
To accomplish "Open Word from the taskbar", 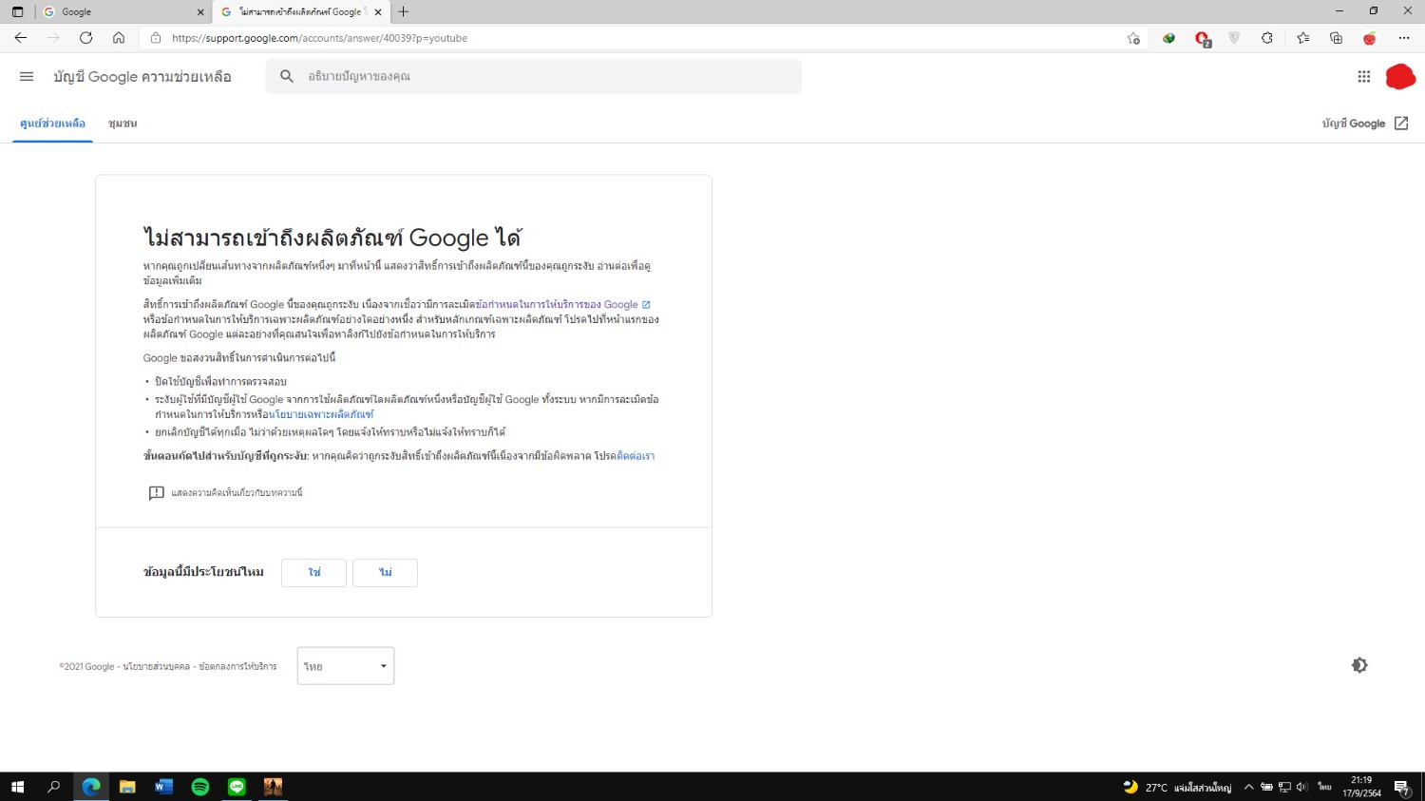I will click(163, 787).
